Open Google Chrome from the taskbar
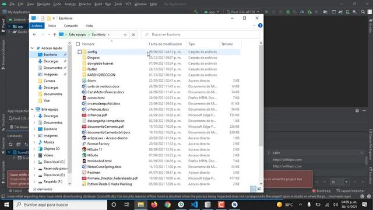This screenshot has height=210, width=373. tap(167, 205)
